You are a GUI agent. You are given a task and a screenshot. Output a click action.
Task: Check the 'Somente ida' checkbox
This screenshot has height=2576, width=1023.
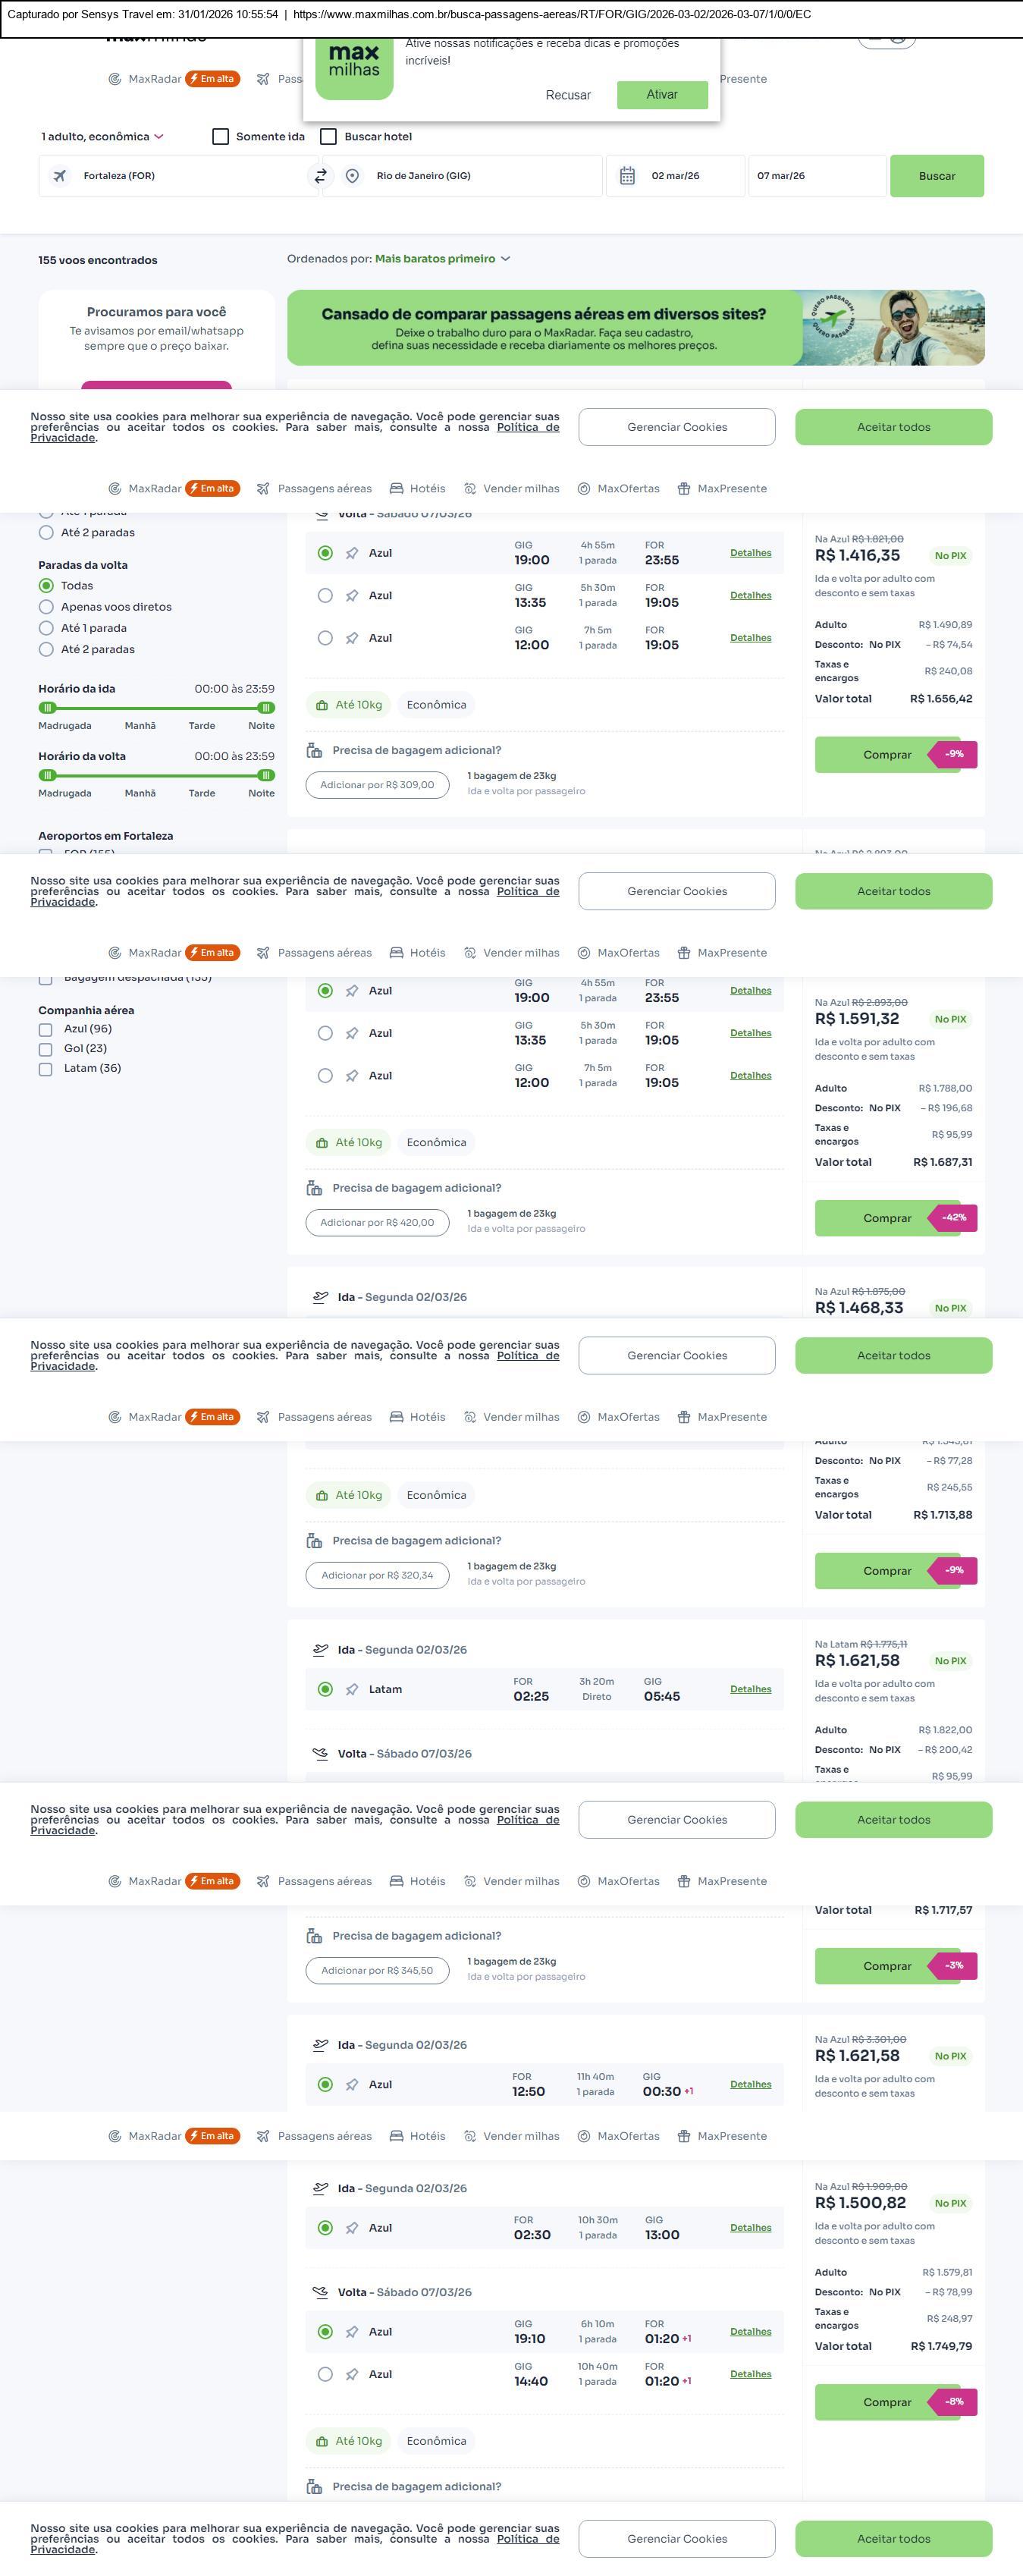point(221,137)
